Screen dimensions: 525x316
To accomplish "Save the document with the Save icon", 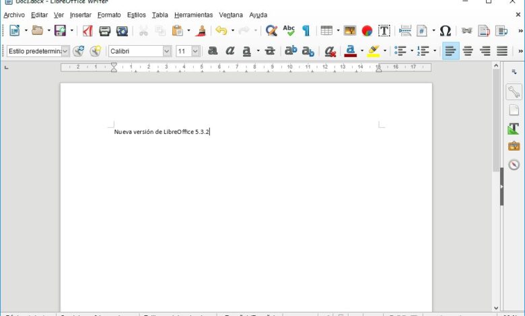I will [61, 30].
